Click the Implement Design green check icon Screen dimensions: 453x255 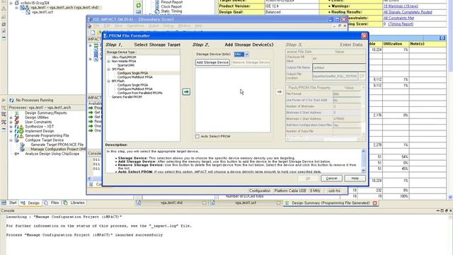point(21,131)
